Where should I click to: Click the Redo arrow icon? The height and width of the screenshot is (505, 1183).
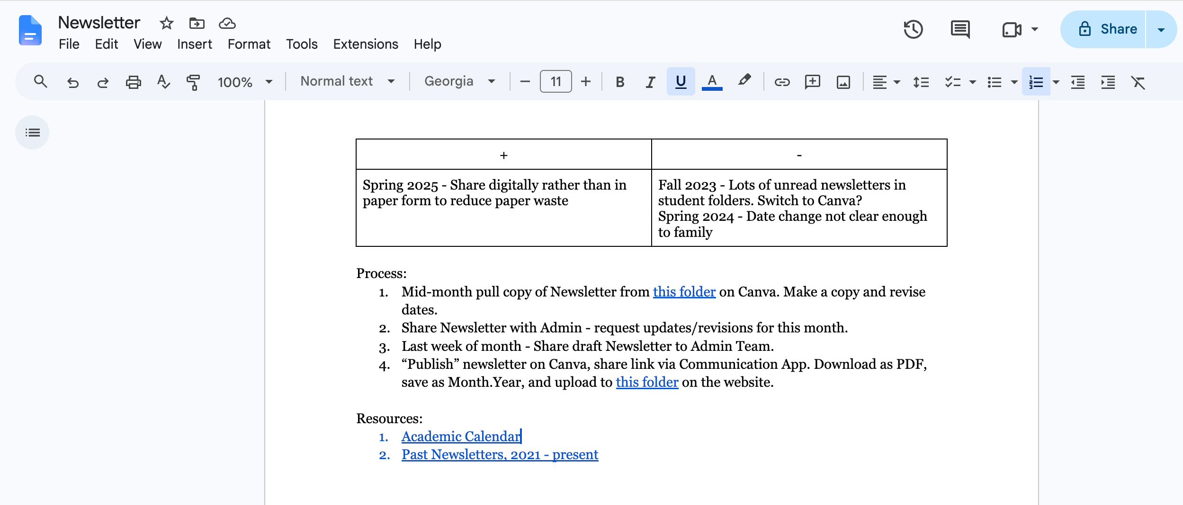point(103,82)
